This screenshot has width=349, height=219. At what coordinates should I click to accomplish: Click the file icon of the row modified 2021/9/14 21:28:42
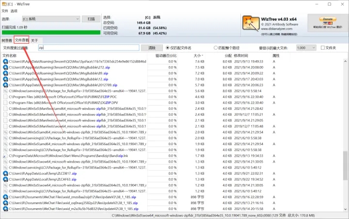coord(5,109)
